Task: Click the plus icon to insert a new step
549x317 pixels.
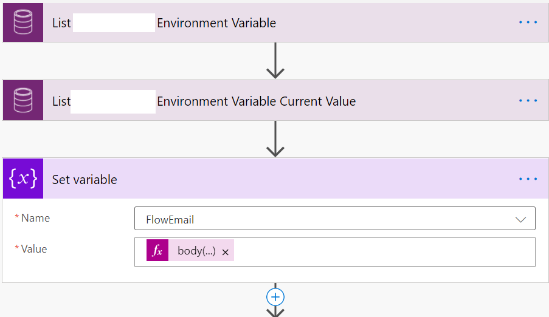Action: [x=275, y=297]
